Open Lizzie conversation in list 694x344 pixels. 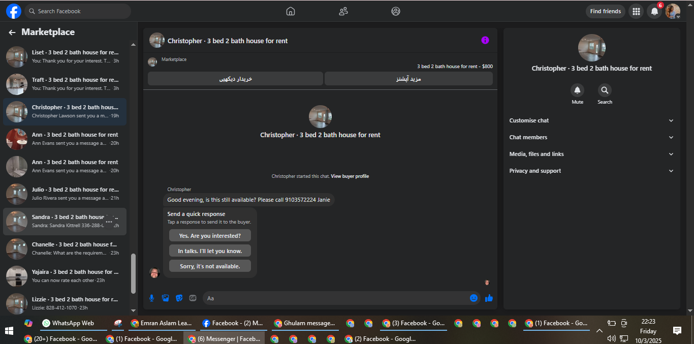[x=65, y=303]
